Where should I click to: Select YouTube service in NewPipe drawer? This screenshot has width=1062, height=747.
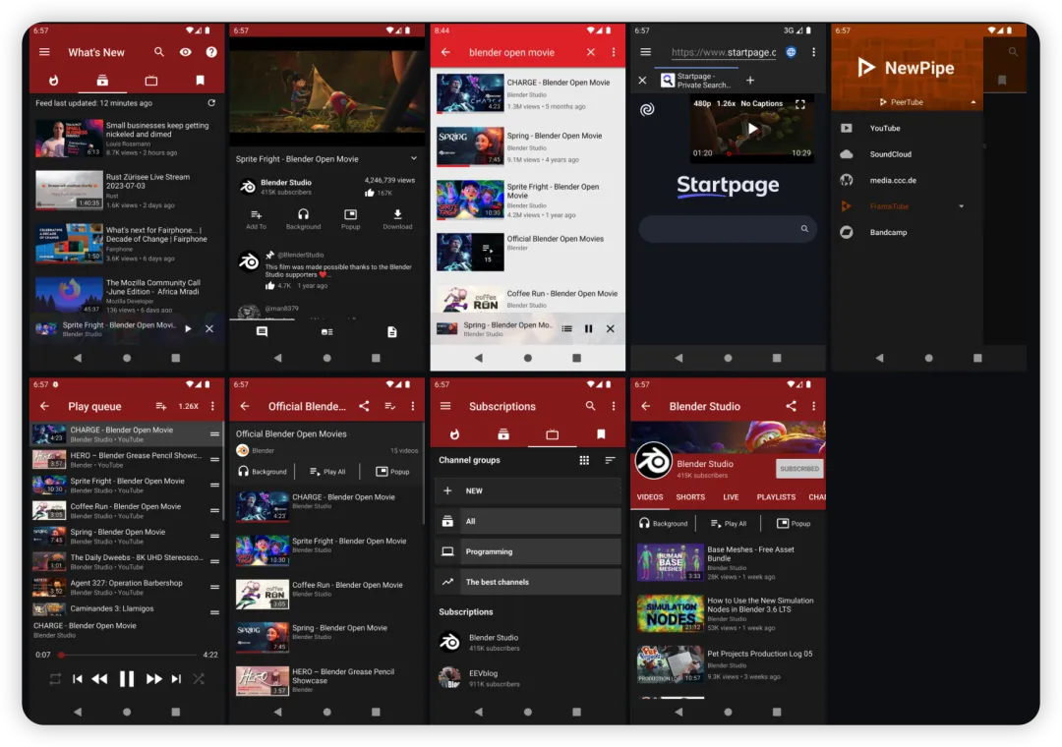coord(907,128)
